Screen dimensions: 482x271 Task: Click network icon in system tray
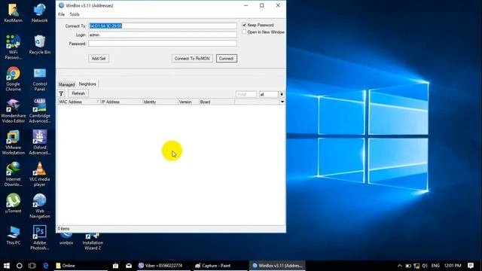click(x=416, y=266)
